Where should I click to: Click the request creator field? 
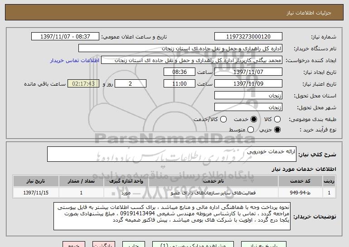[192, 60]
